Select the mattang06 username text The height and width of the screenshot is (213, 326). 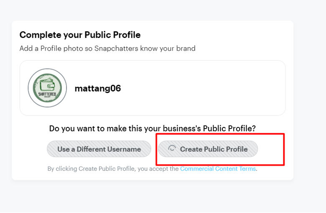coord(98,89)
